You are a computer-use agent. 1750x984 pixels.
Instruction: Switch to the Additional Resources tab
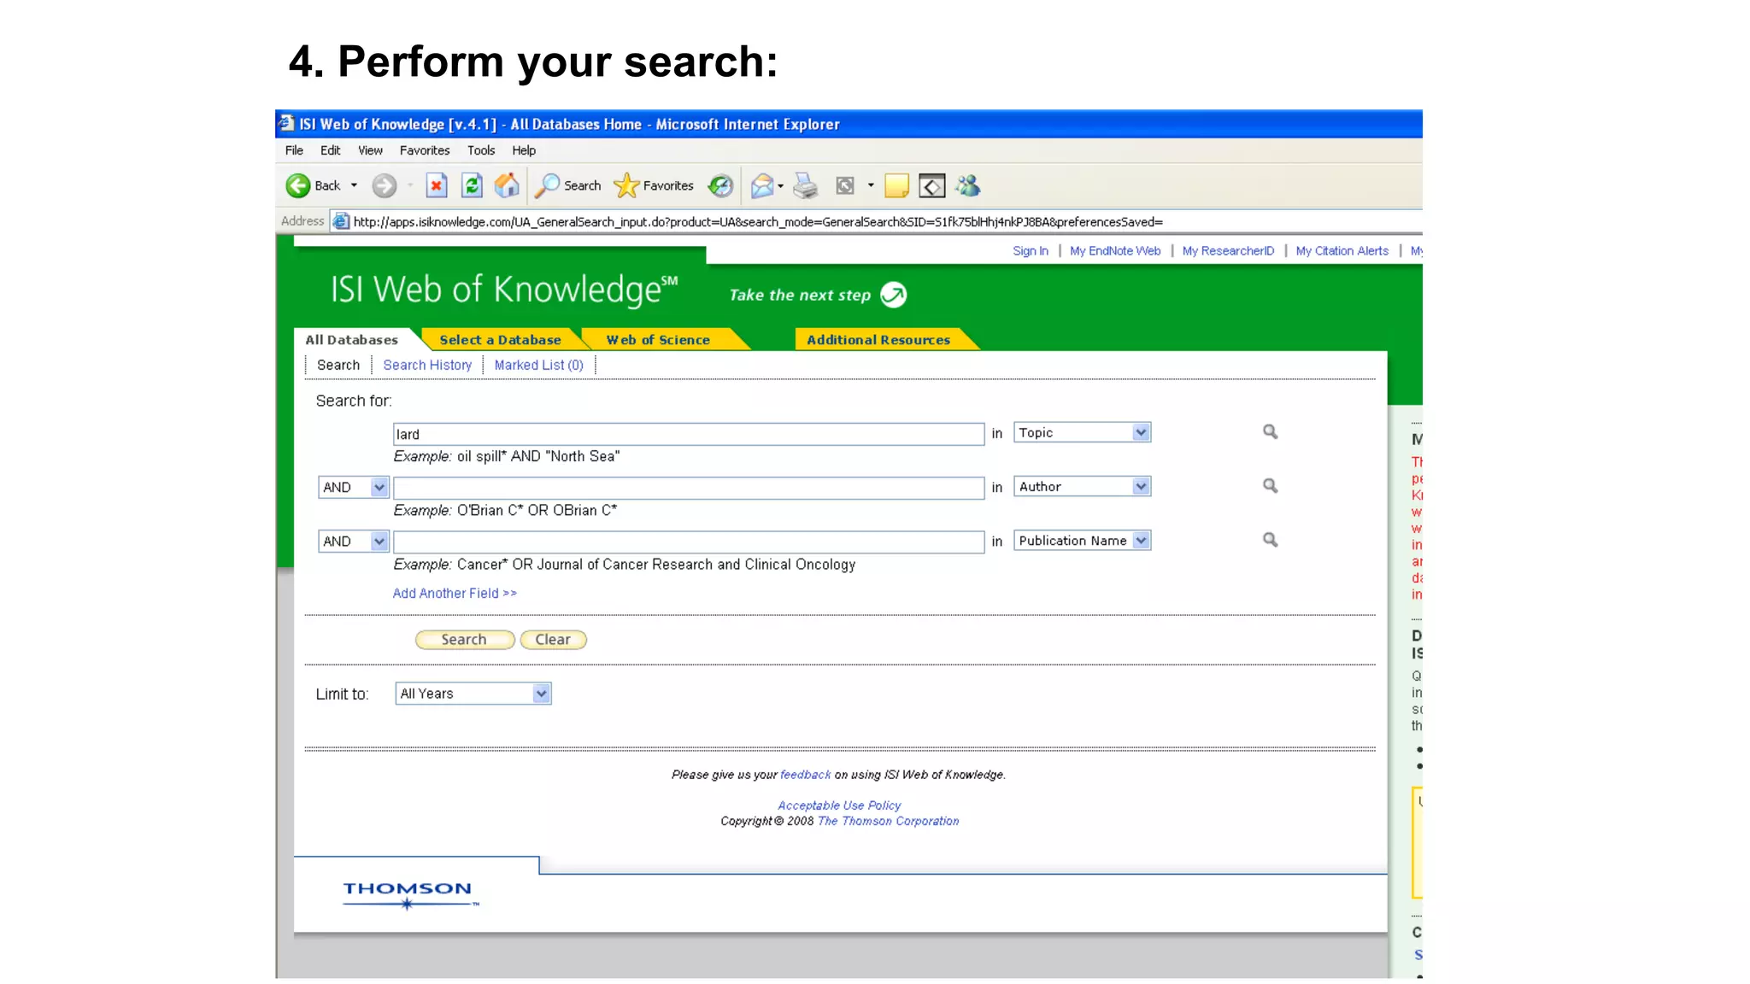tap(878, 340)
